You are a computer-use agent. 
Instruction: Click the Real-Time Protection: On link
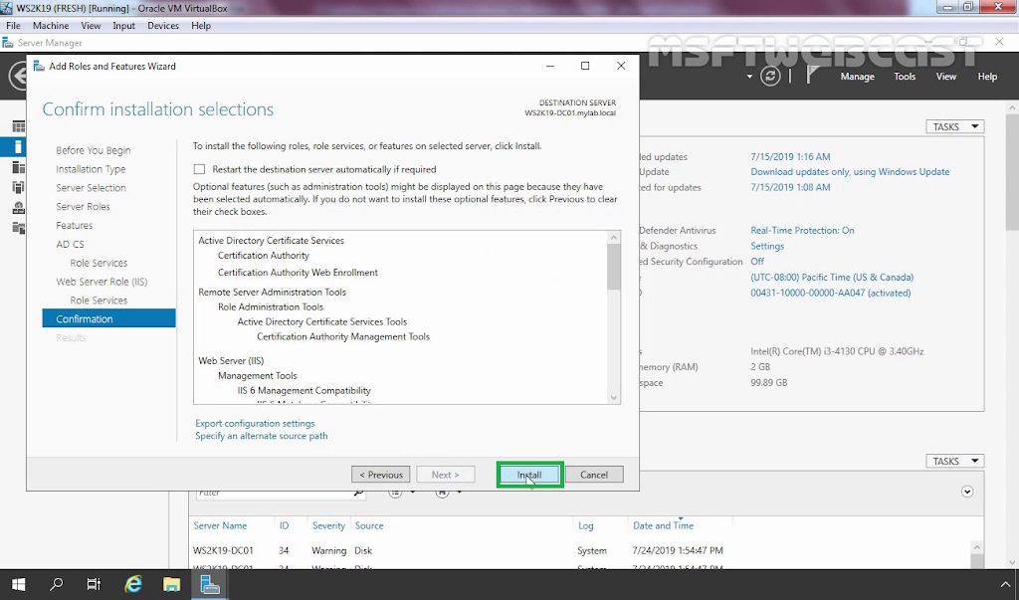point(803,230)
